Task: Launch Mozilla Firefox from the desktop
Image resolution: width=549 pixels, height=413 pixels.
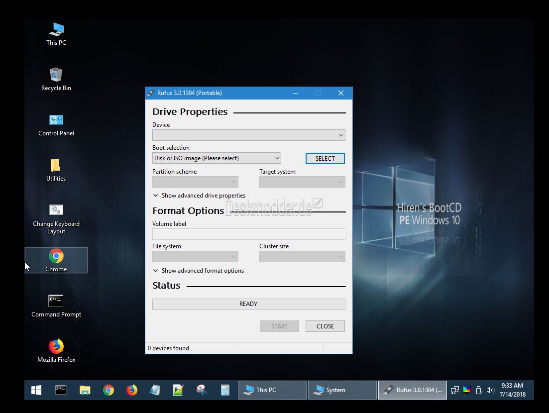Action: tap(56, 351)
